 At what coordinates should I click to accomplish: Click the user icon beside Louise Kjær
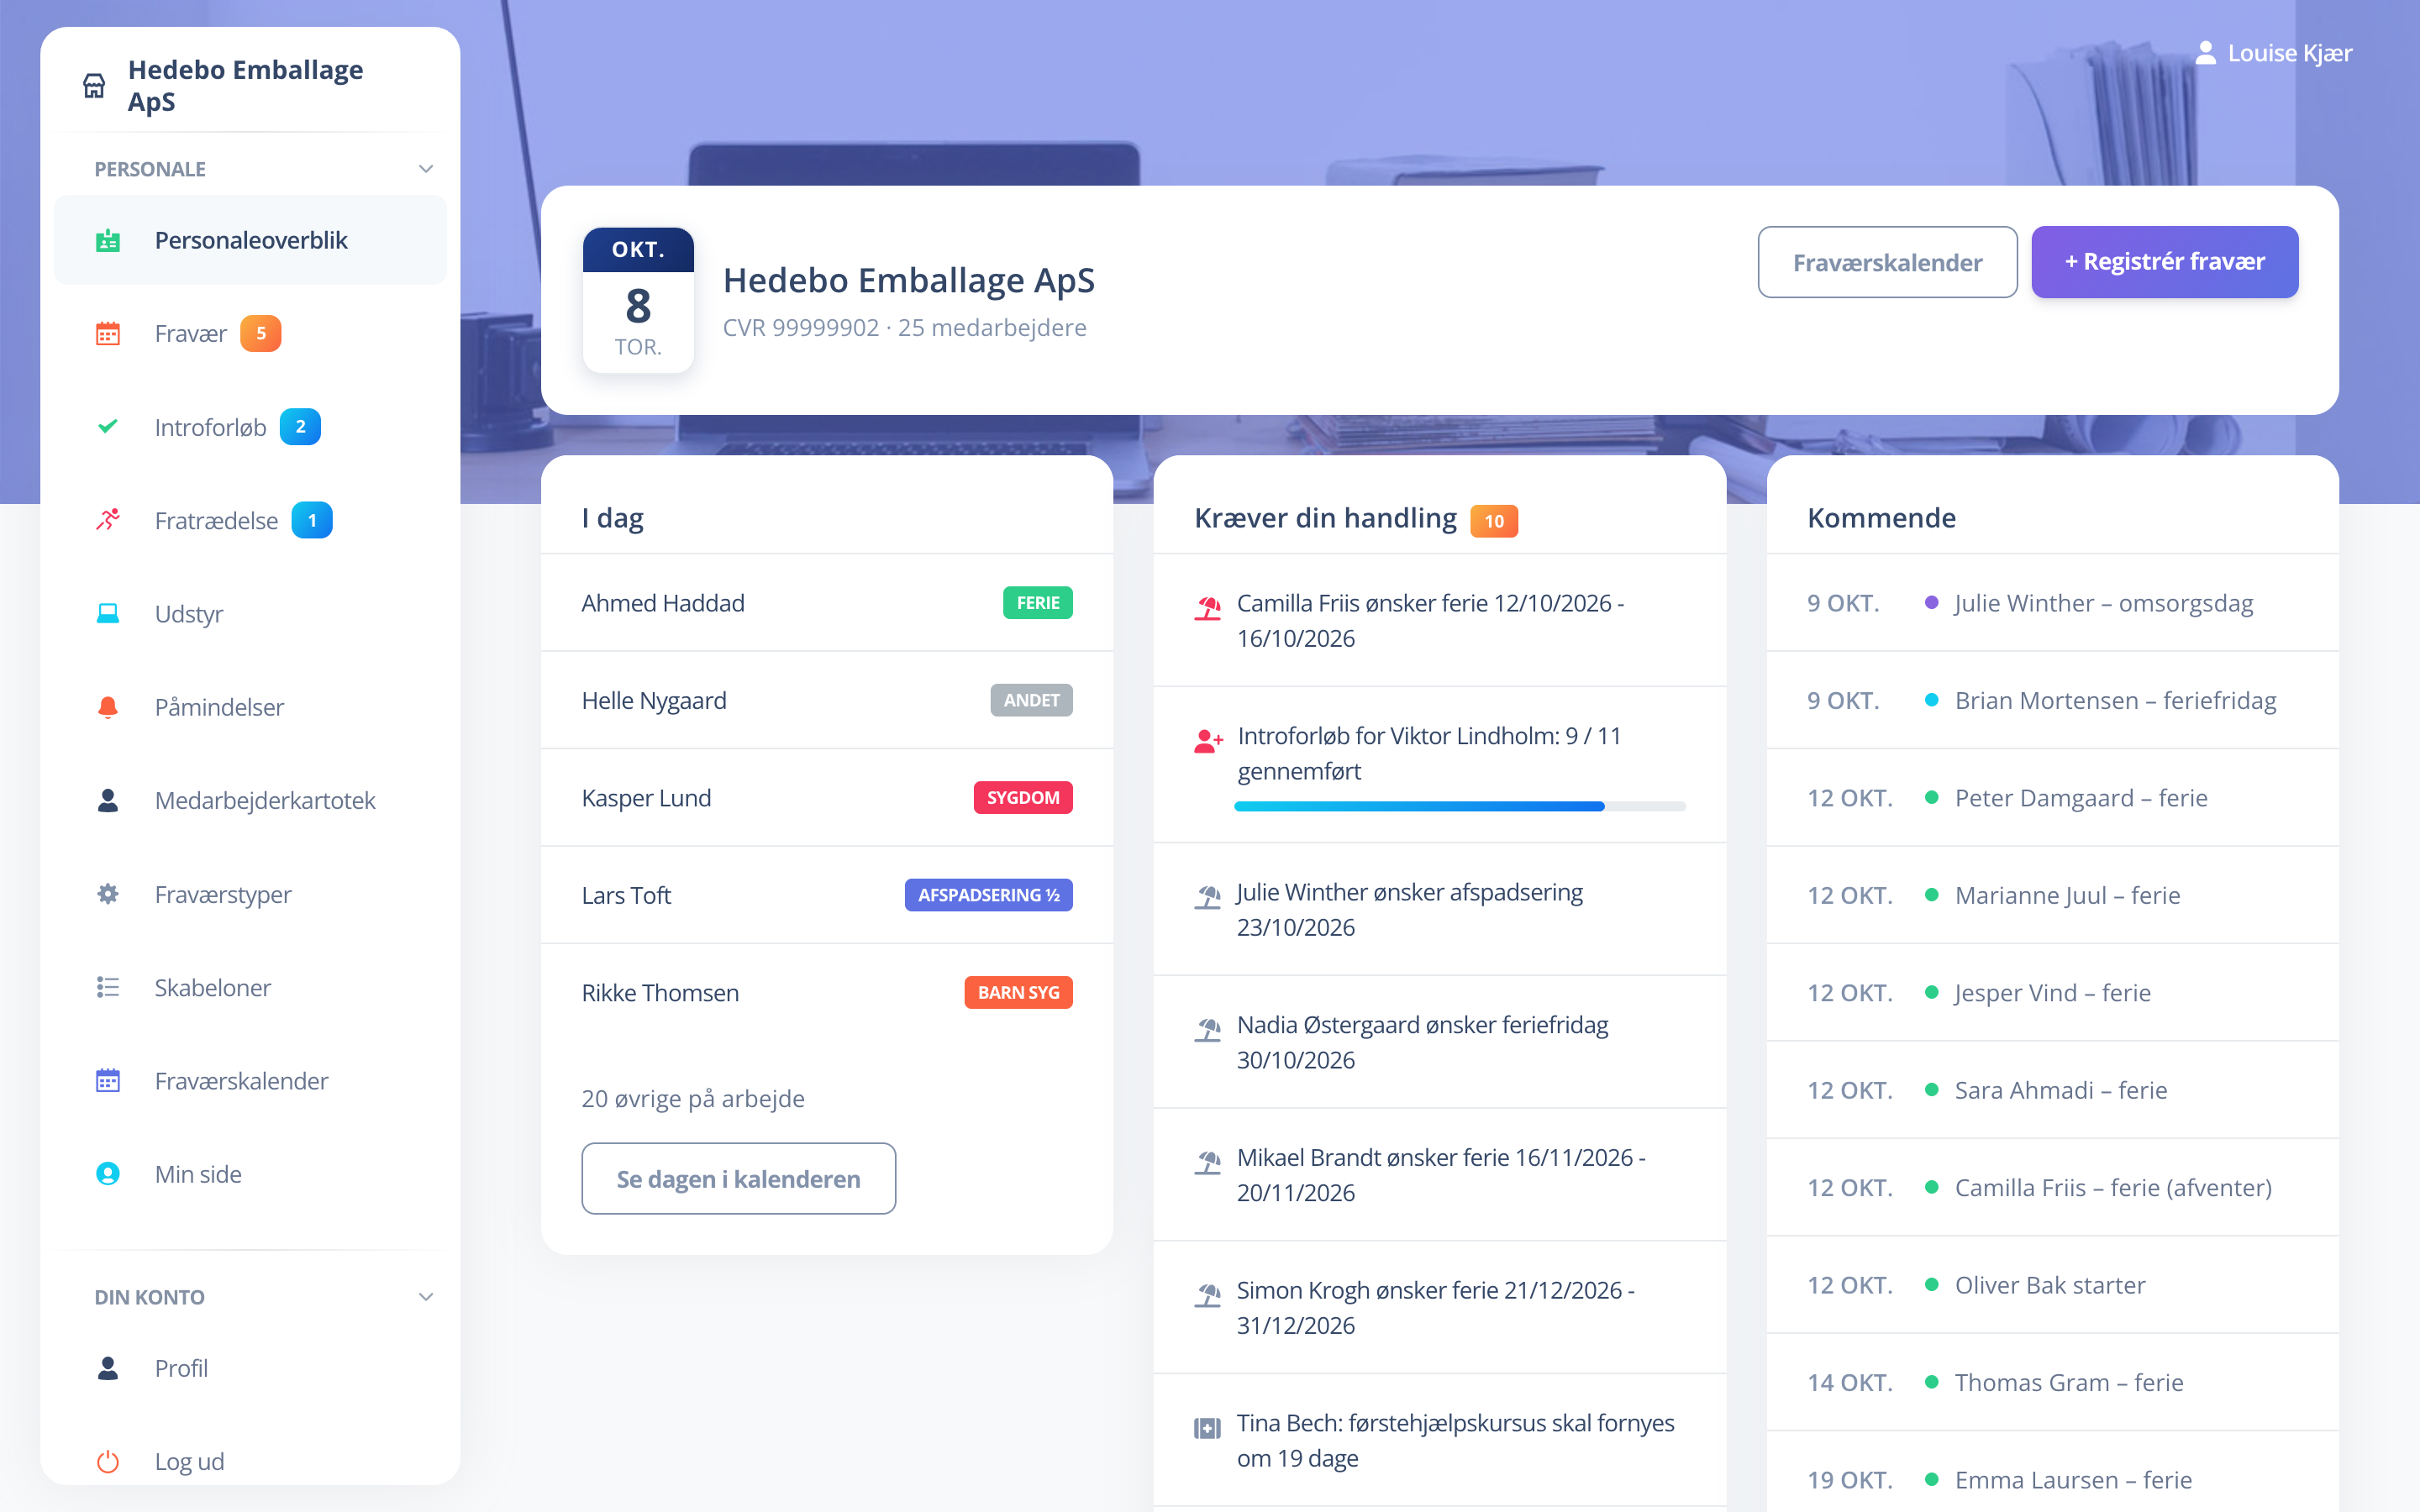tap(2205, 53)
